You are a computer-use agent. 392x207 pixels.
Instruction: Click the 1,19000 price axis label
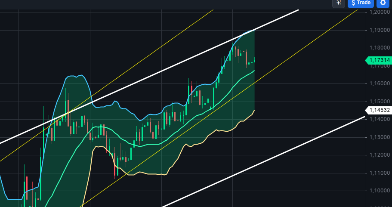point(380,30)
